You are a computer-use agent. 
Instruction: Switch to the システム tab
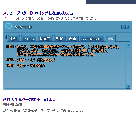29,39
